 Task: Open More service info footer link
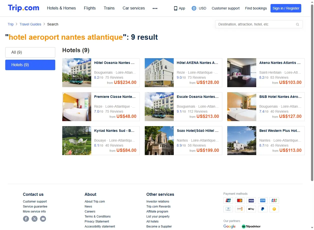click(34, 212)
